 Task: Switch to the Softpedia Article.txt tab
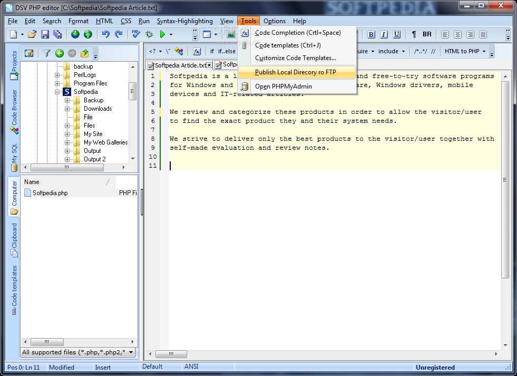point(180,65)
